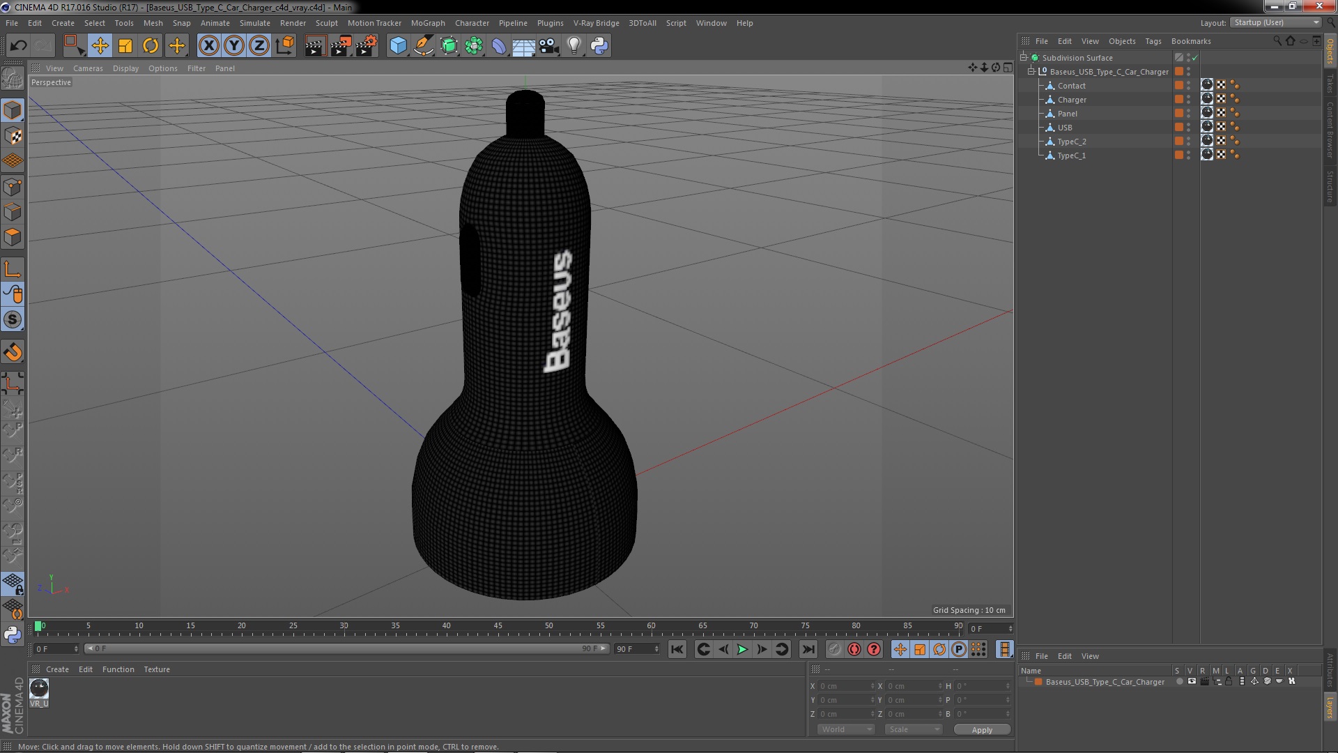Click the Undo arrow icon
The height and width of the screenshot is (753, 1338).
point(19,46)
